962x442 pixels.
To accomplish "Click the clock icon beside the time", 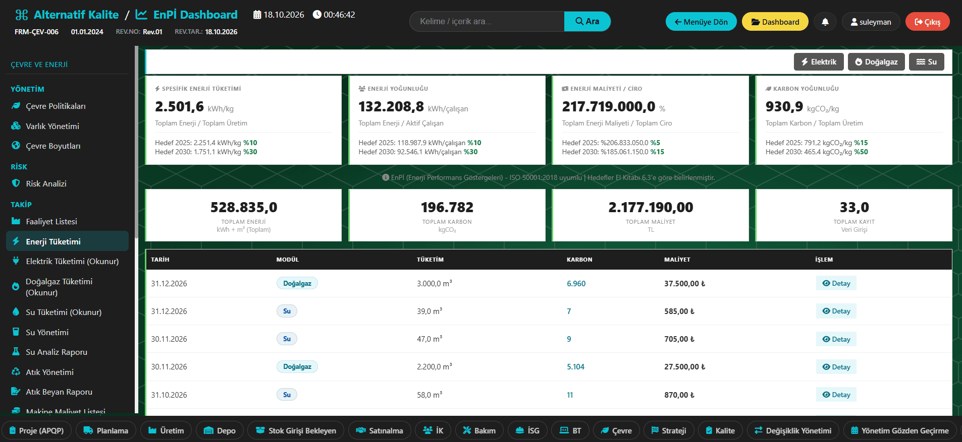I will point(317,15).
